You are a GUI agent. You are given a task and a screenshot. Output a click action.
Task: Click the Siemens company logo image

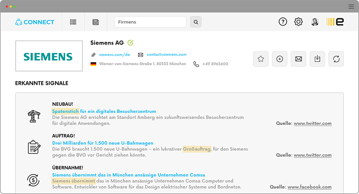click(x=49, y=56)
